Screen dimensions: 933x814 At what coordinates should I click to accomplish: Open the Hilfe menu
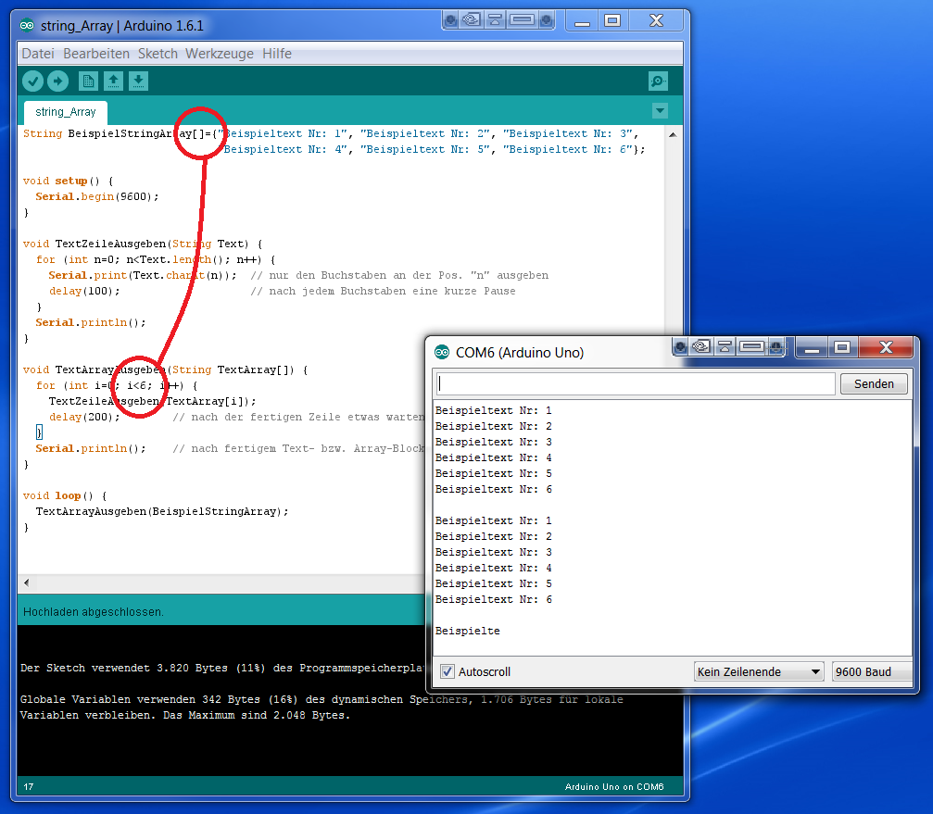[277, 54]
